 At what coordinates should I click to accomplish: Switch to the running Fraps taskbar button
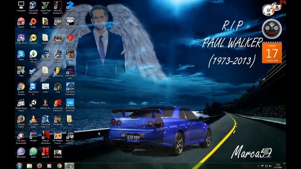coord(69,166)
